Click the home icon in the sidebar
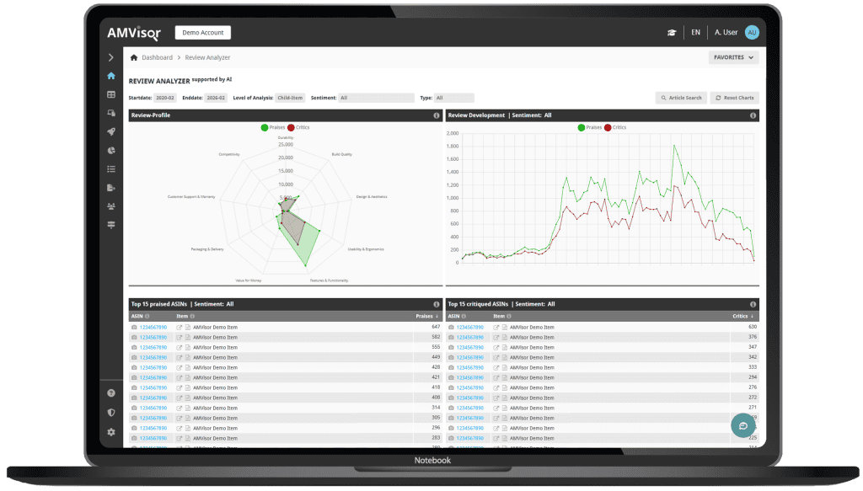 point(110,75)
